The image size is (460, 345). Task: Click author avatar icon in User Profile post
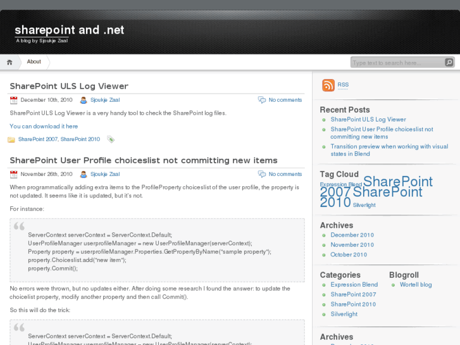[x=84, y=175]
